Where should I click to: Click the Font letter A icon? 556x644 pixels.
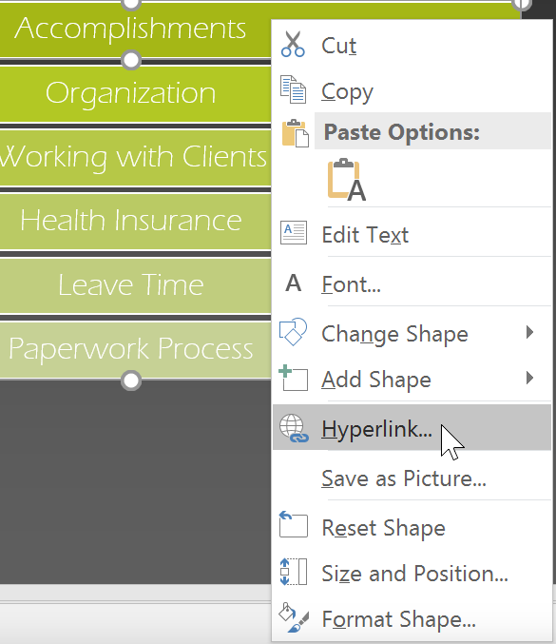coord(293,283)
